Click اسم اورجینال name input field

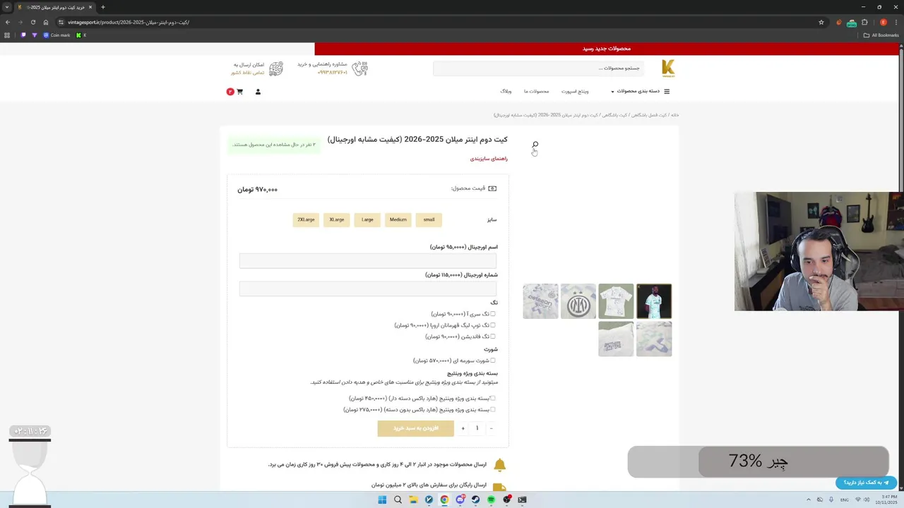click(x=368, y=260)
